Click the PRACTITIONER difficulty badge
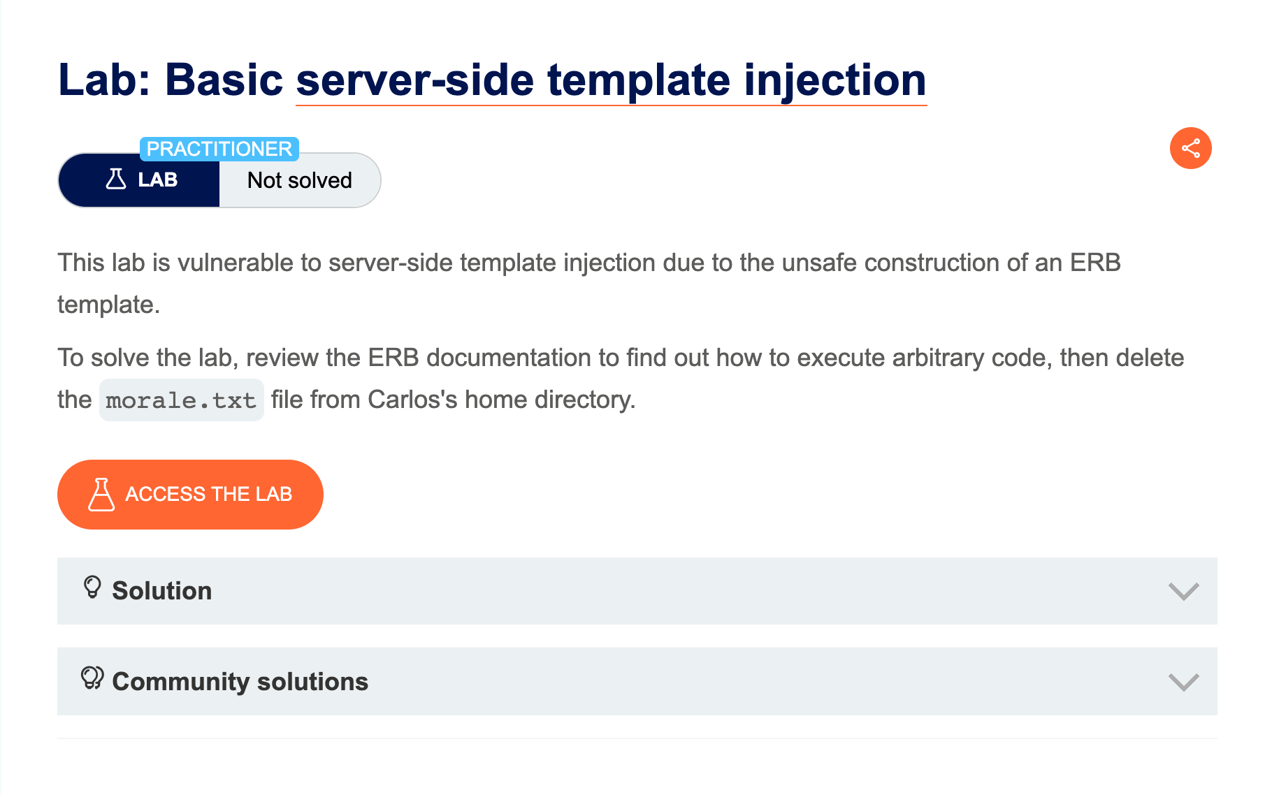 click(219, 149)
